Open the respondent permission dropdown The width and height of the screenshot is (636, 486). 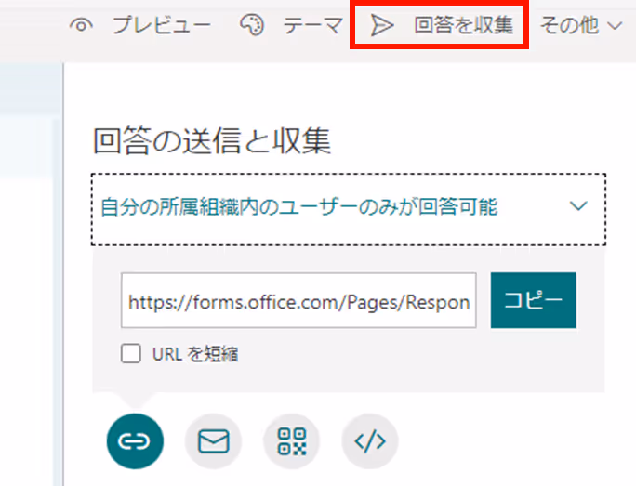coord(349,209)
